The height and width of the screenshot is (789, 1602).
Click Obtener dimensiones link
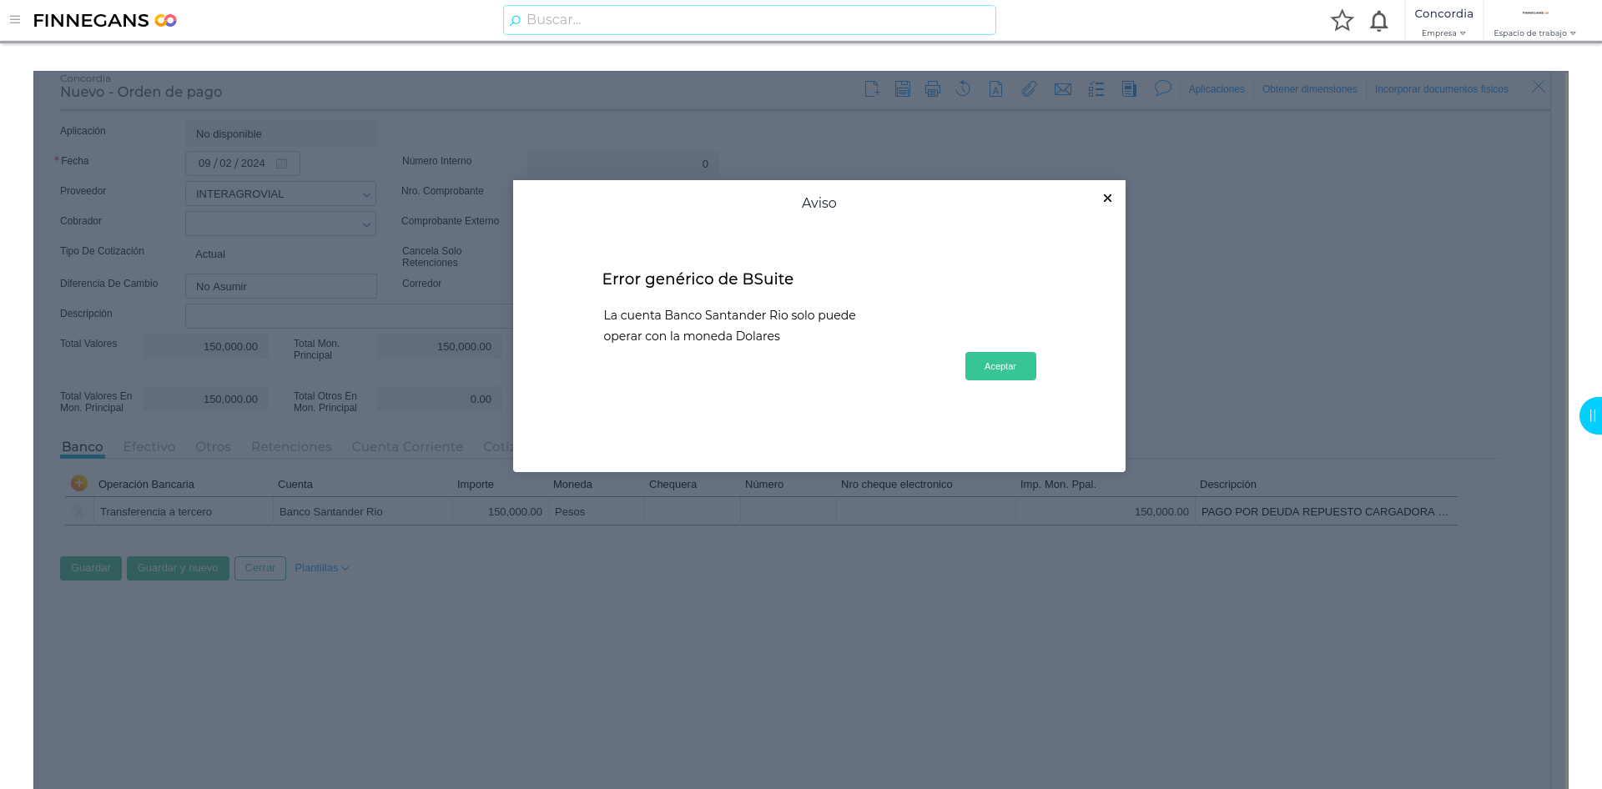(1310, 89)
